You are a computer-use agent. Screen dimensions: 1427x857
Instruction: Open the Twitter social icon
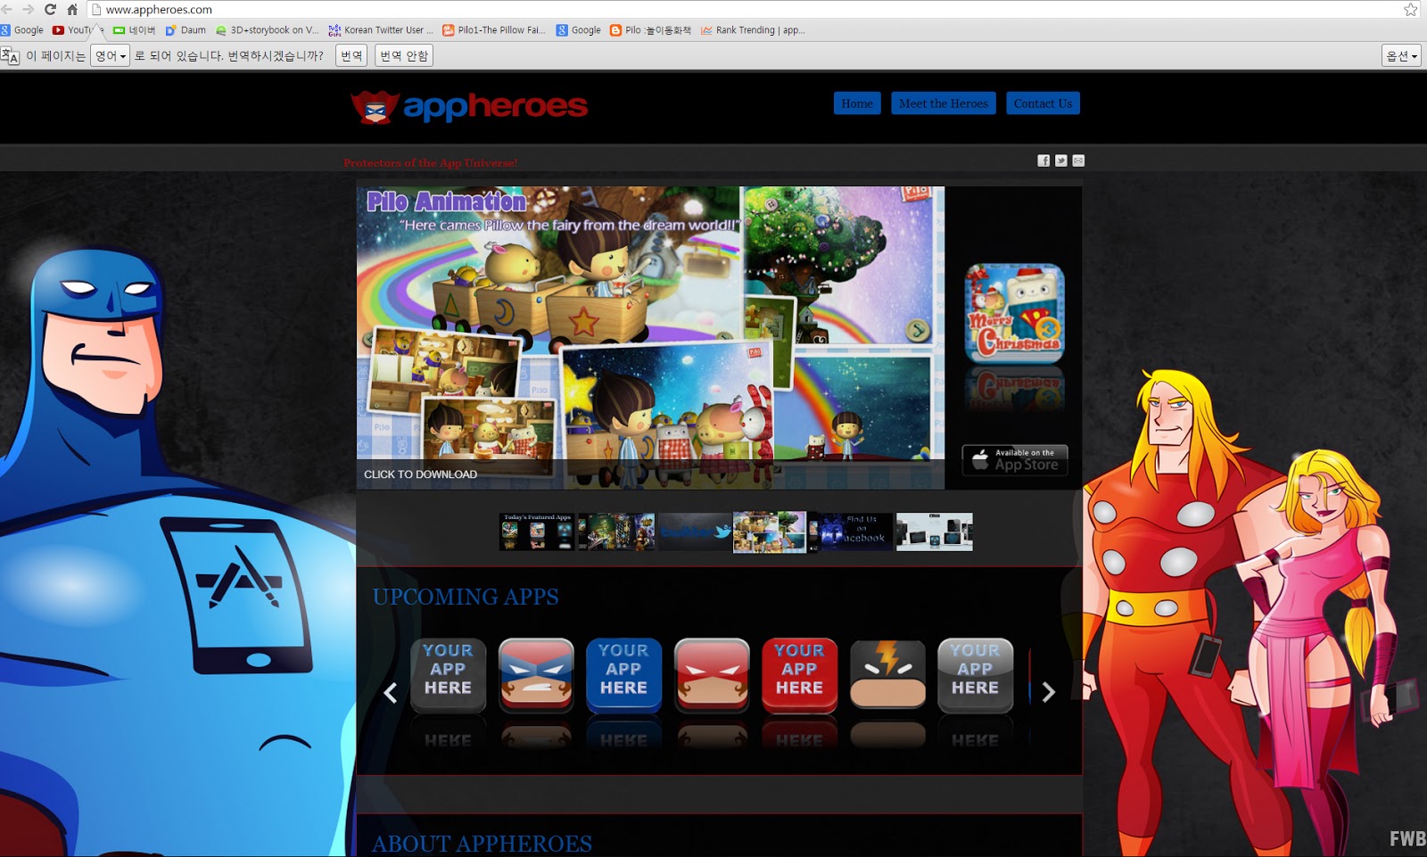click(x=1061, y=161)
